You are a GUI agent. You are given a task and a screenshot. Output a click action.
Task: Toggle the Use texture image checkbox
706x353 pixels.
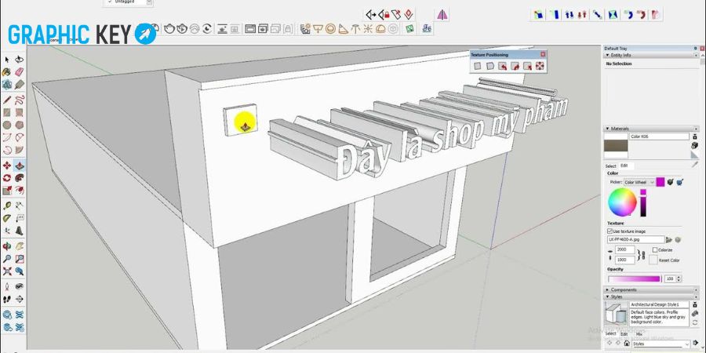(610, 231)
